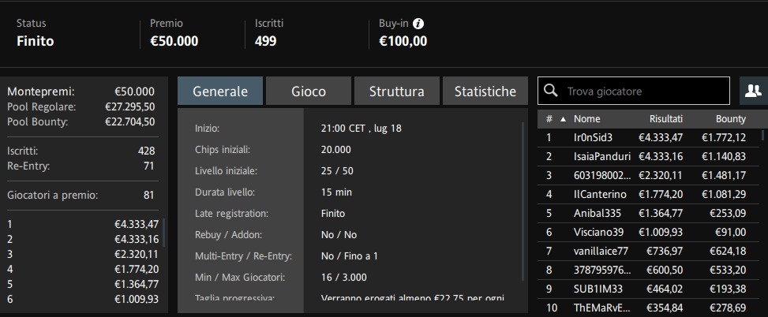Click the prize list scrollbar in left panel

coord(163,233)
